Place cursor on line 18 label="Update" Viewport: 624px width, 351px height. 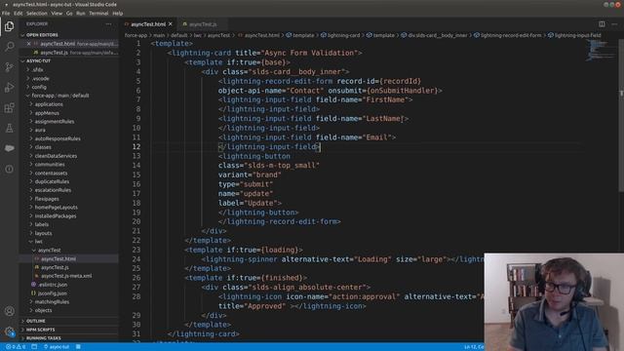250,204
